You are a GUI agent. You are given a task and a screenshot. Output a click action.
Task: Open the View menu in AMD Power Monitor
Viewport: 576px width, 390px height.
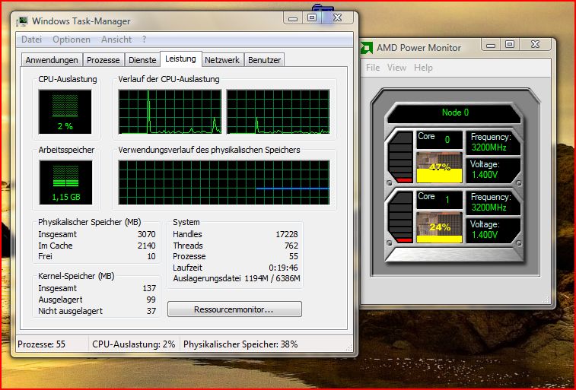(396, 68)
